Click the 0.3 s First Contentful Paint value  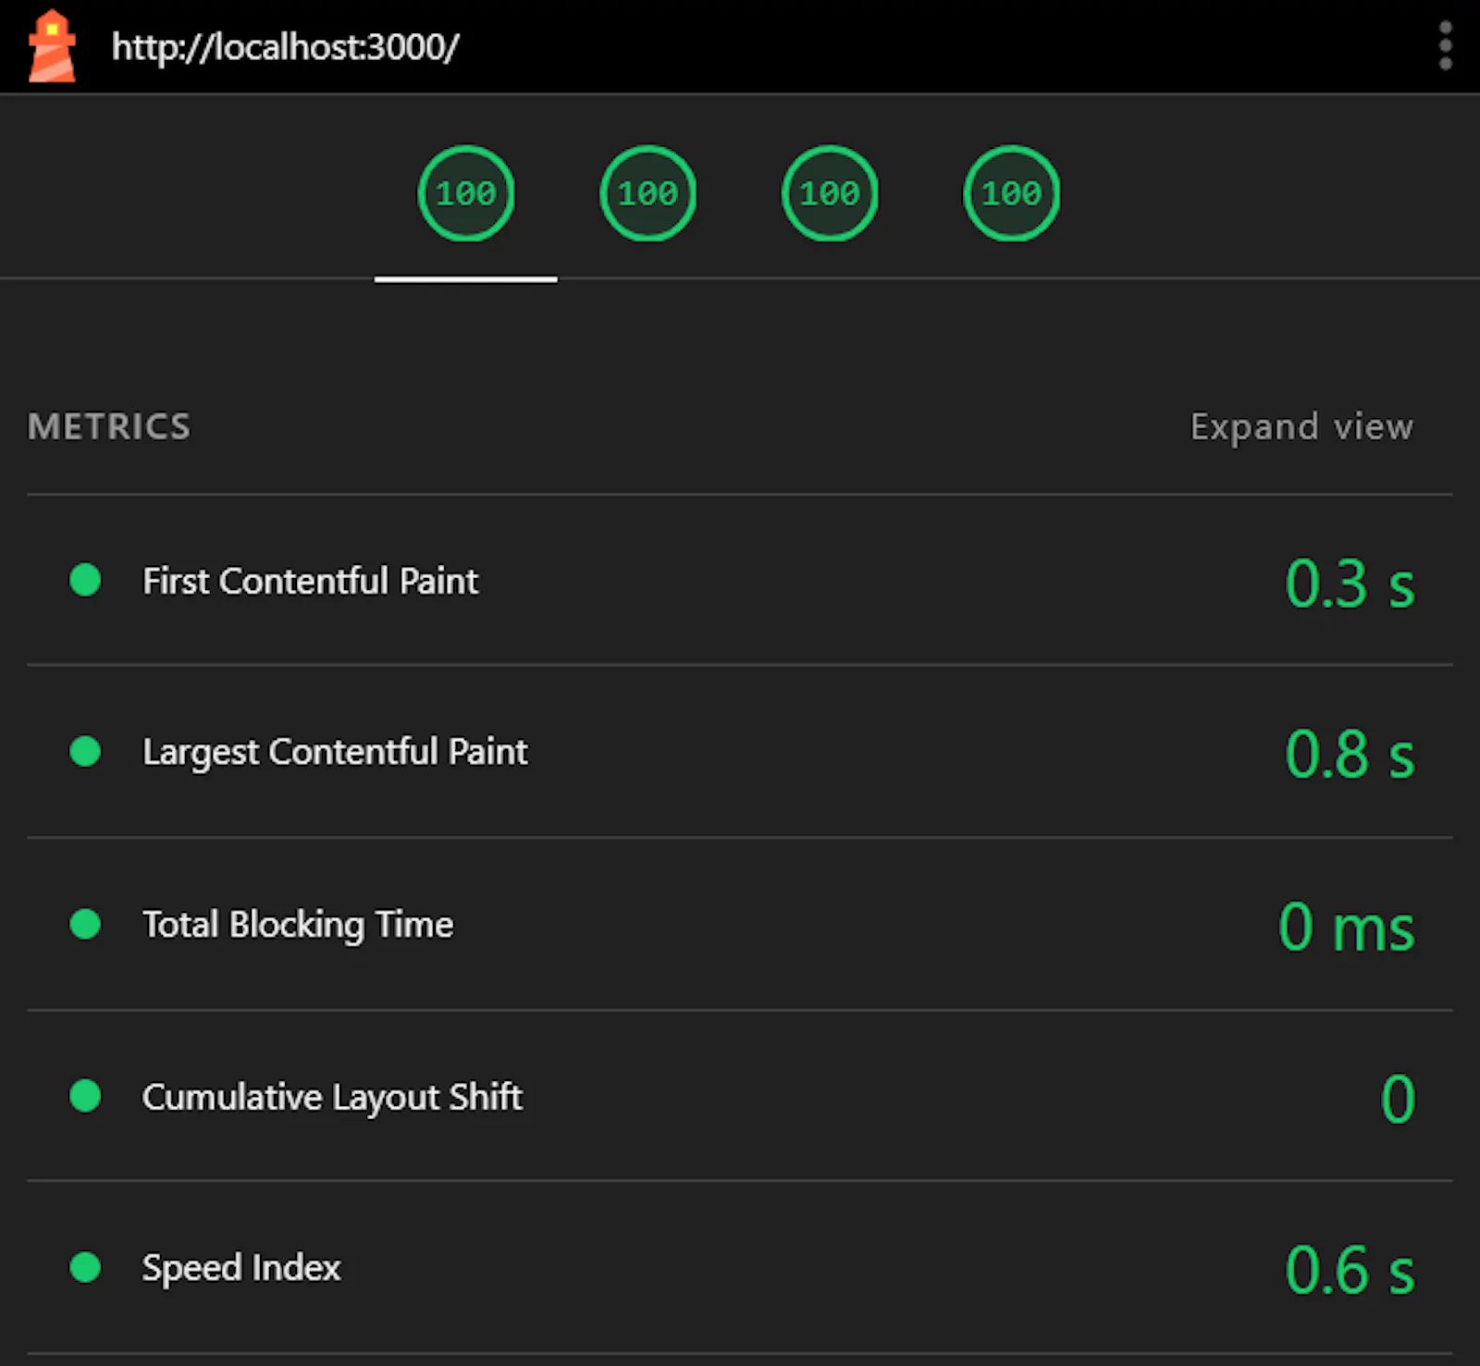point(1350,584)
